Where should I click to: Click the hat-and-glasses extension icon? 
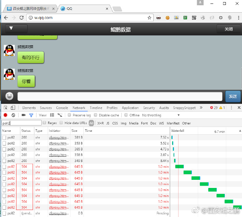coord(159,18)
